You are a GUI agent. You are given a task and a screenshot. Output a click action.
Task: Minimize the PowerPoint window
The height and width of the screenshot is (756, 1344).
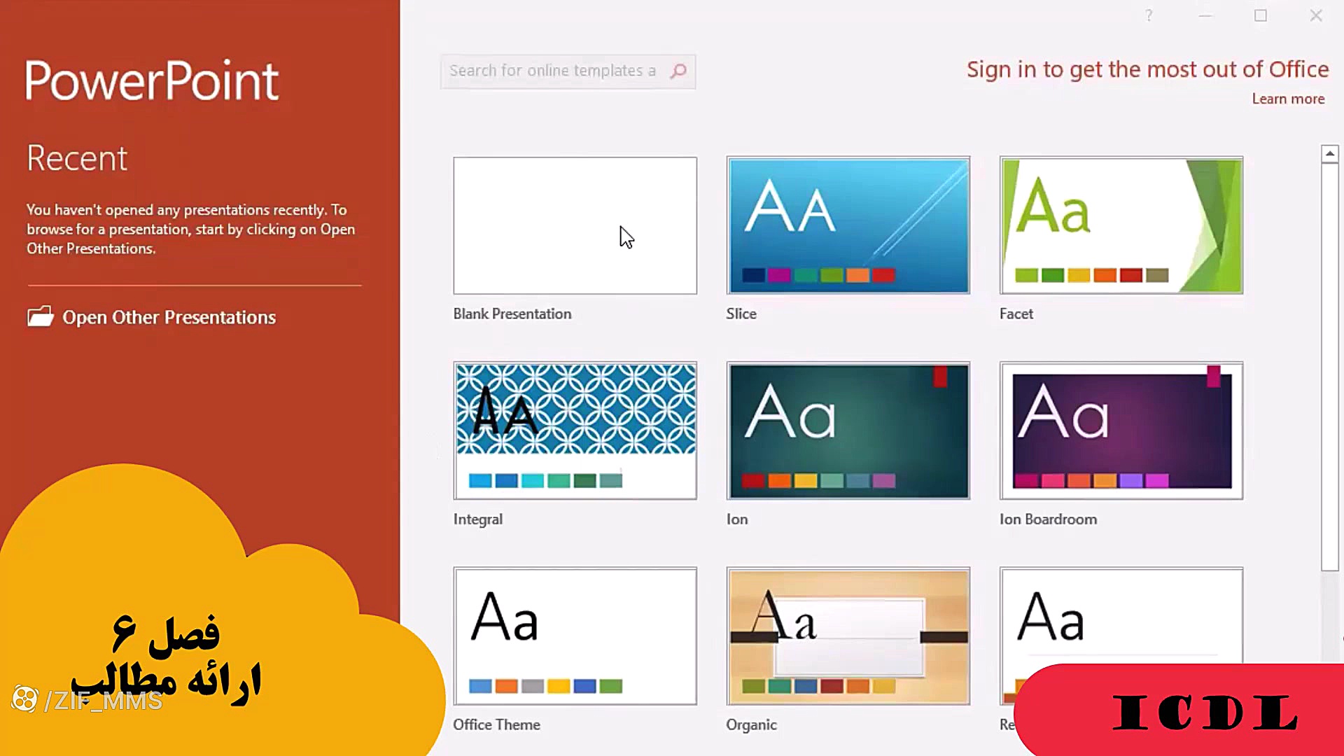point(1205,15)
